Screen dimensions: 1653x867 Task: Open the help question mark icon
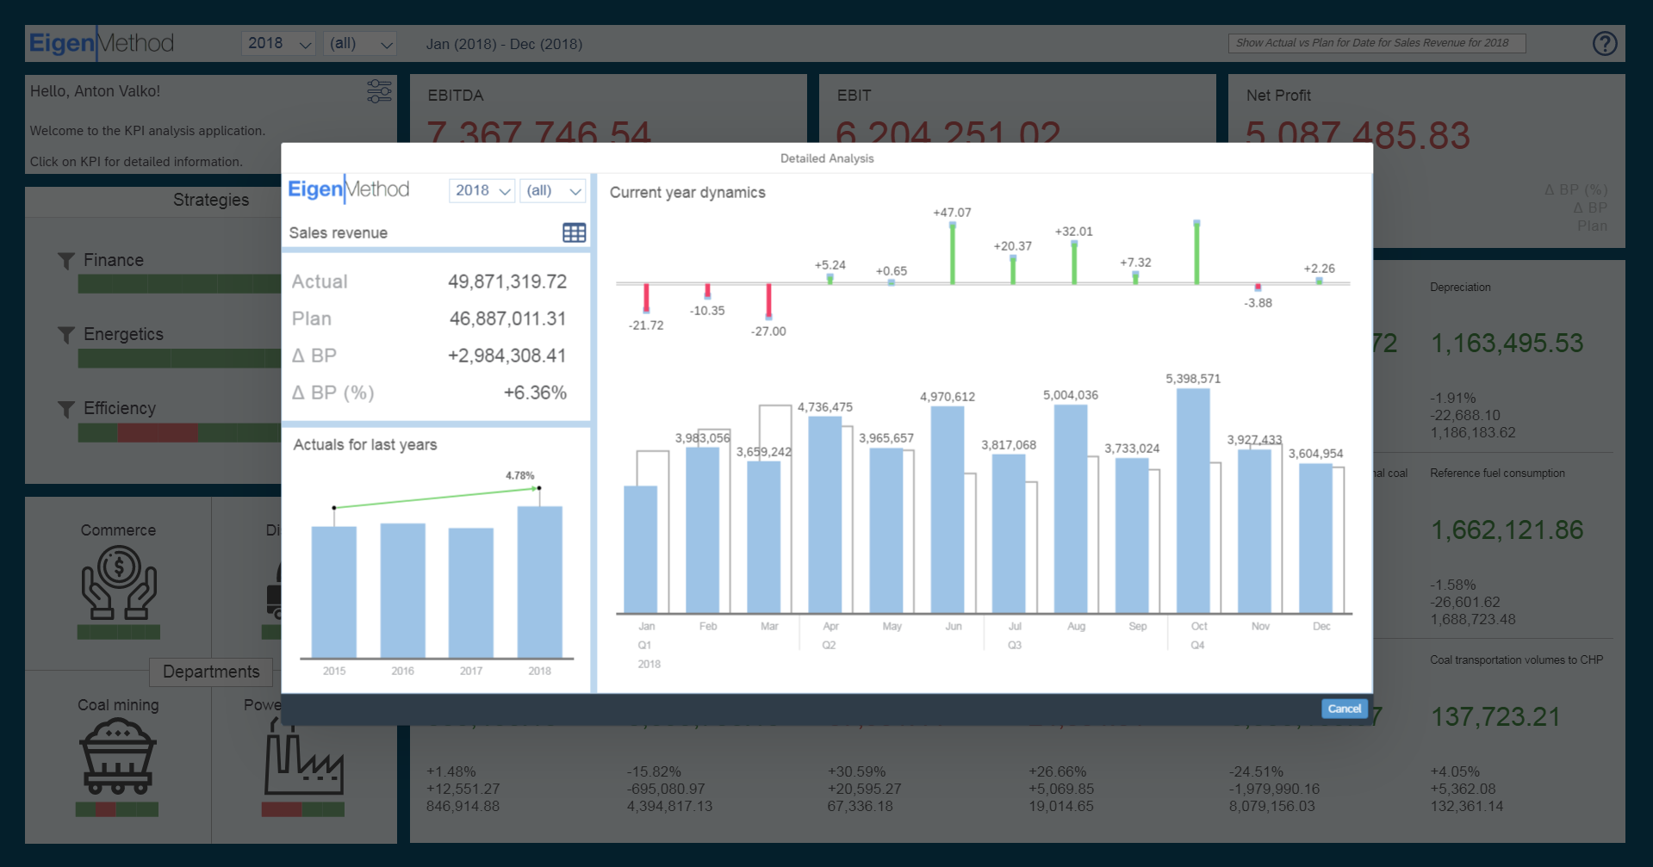click(1604, 44)
